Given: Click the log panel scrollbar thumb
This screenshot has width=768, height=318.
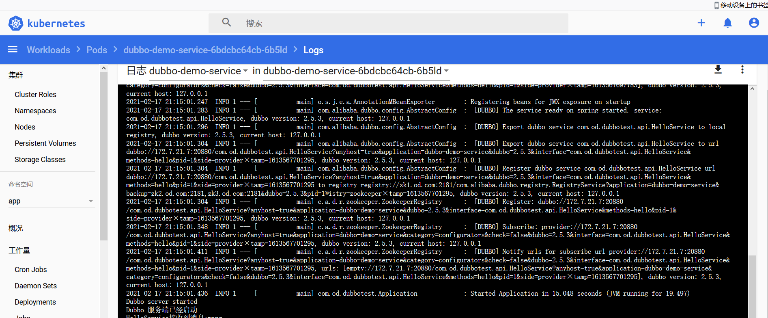Looking at the screenshot, I should [752, 286].
